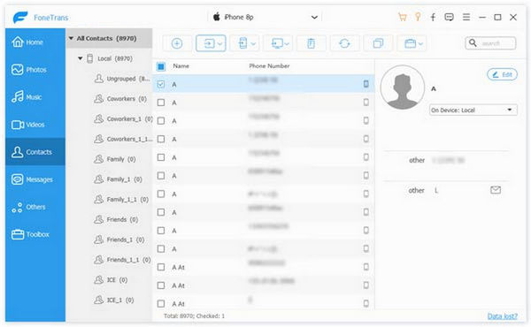
Task: Collapse the All Contacts tree arrow
Action: (x=71, y=38)
